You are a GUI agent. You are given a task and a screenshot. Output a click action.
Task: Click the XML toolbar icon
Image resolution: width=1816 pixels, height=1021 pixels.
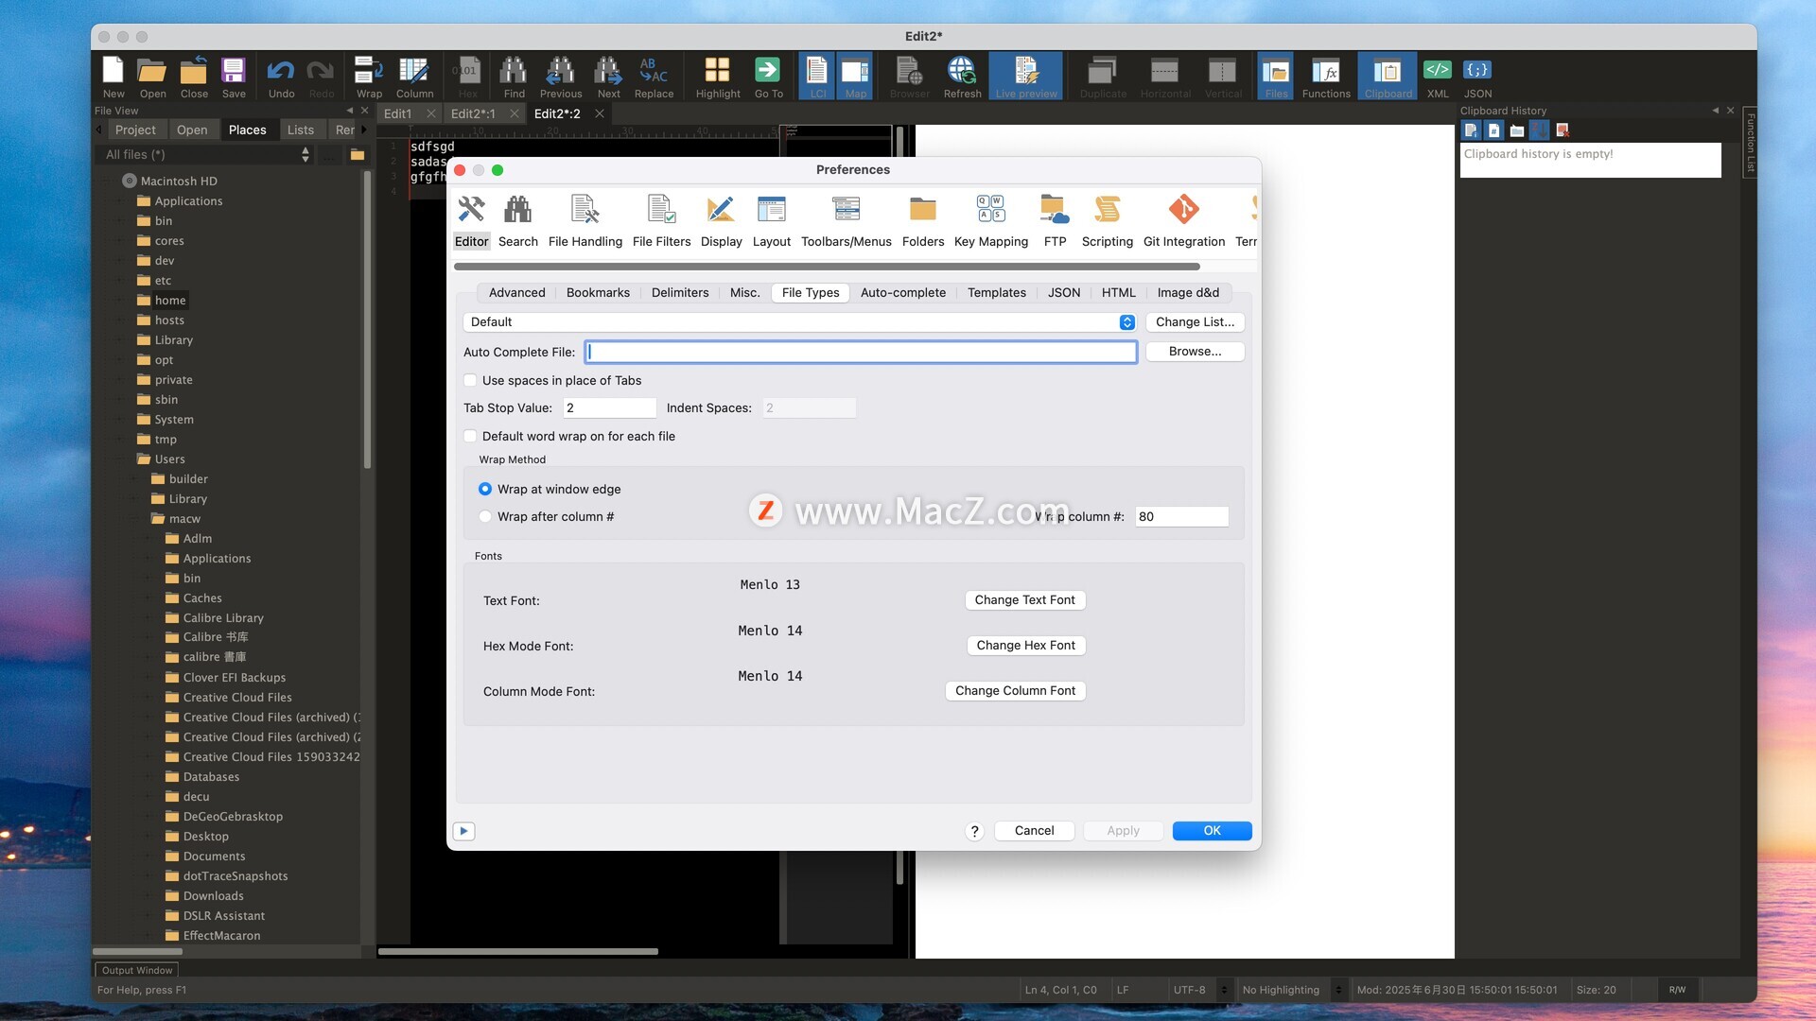[1438, 77]
